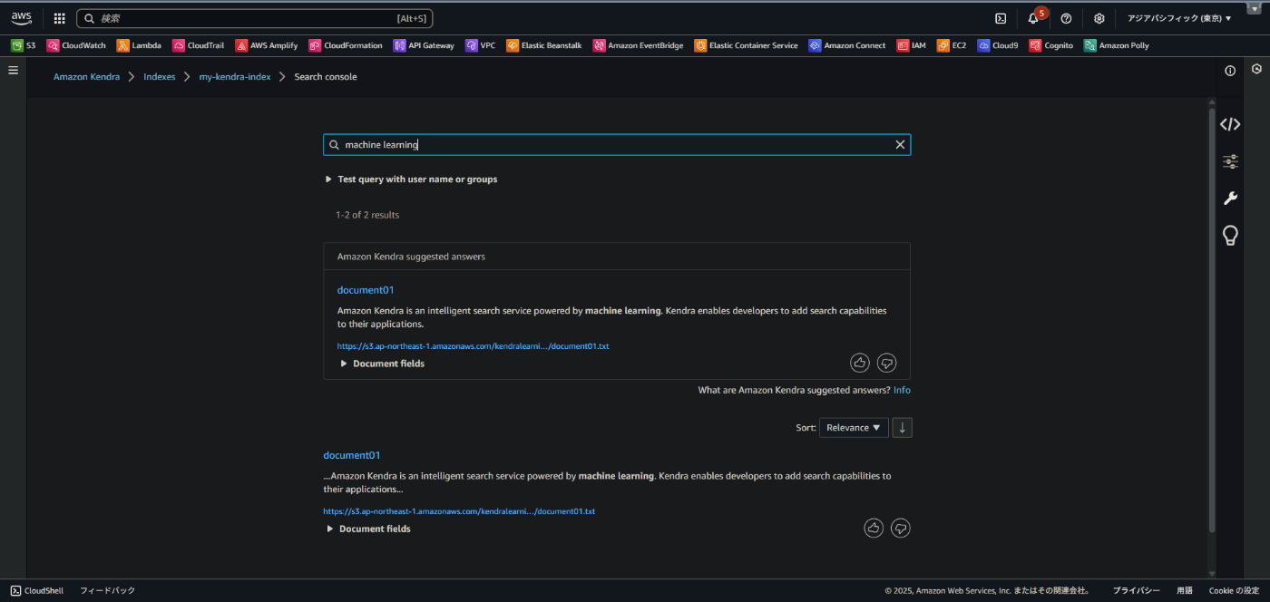Image resolution: width=1270 pixels, height=602 pixels.
Task: Open the Cloud9 bookmark
Action: point(998,45)
